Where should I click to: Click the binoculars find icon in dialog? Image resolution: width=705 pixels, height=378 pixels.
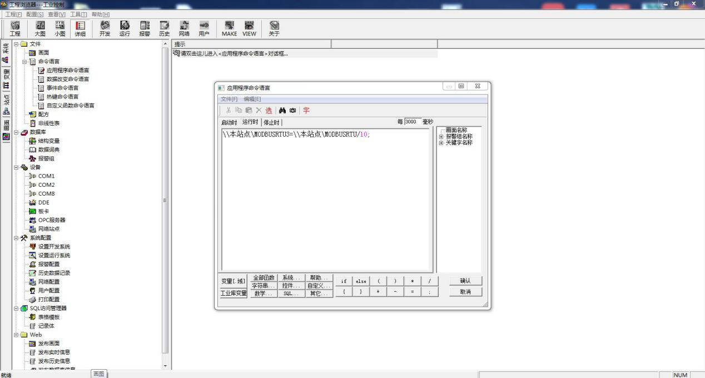pos(282,111)
